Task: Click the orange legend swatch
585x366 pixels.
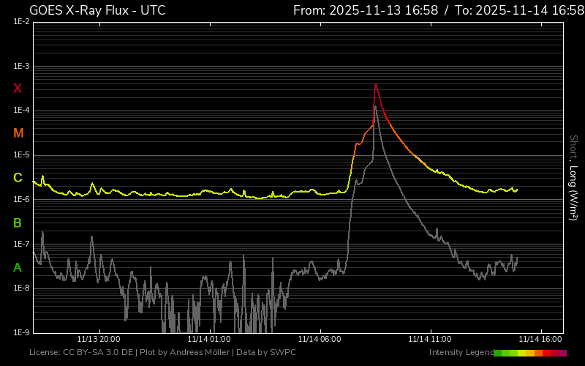Action: point(539,353)
